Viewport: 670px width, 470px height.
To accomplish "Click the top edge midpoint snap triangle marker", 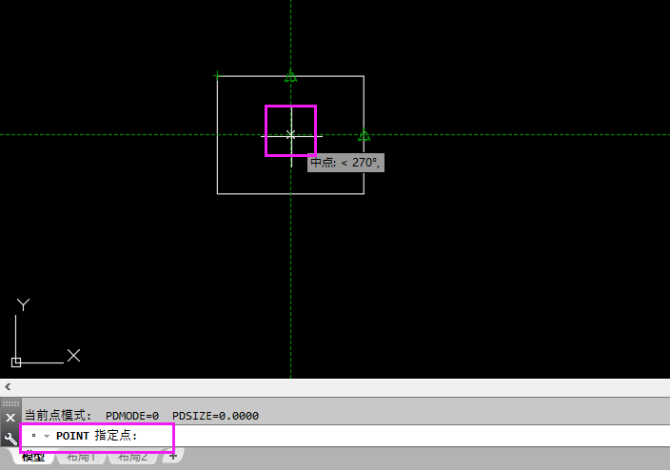I will coord(290,77).
